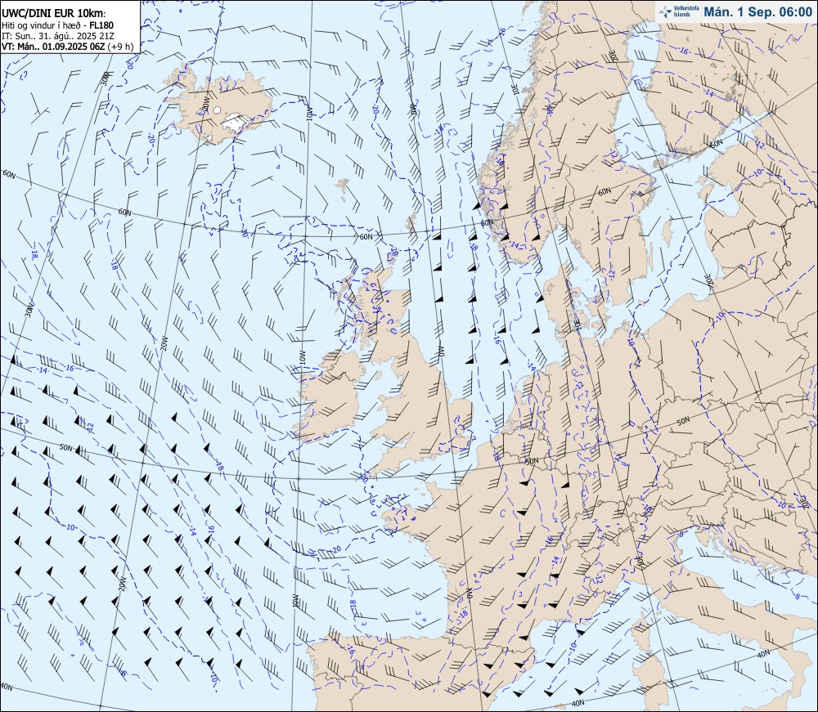
Task: Click the white Vatnajökull glacier on Iceland
Action: tap(236, 123)
